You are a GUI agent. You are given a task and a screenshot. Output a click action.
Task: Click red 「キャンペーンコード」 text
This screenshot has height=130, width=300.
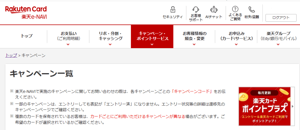[x=192, y=91]
